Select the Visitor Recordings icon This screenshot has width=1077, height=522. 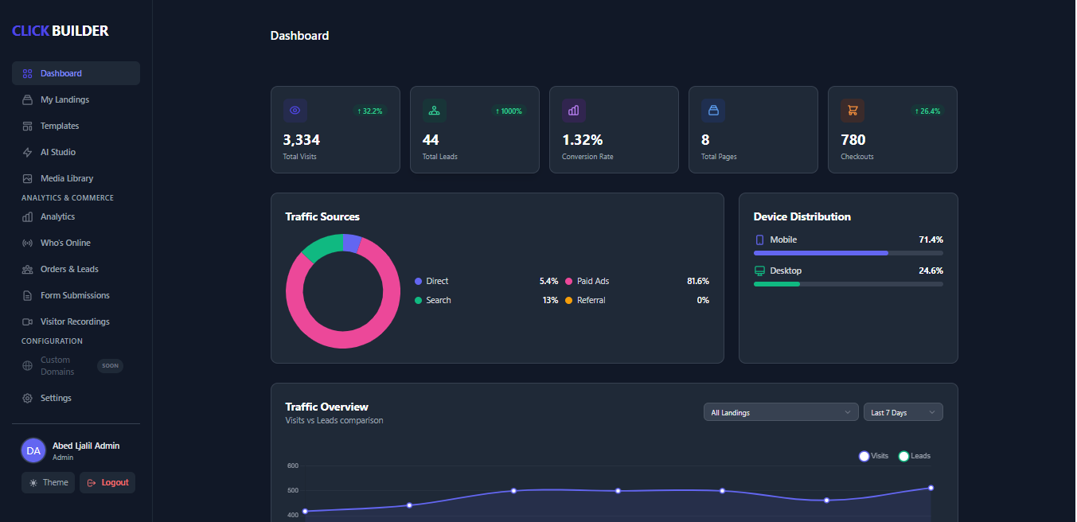tap(26, 321)
